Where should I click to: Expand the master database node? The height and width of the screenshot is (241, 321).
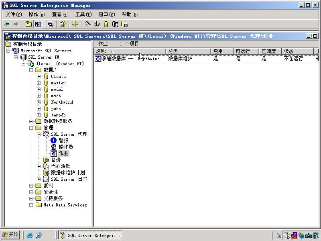(x=39, y=83)
